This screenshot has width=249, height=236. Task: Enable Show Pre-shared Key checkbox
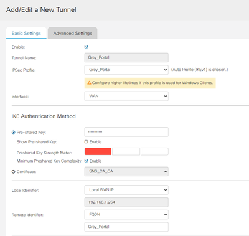(86, 142)
